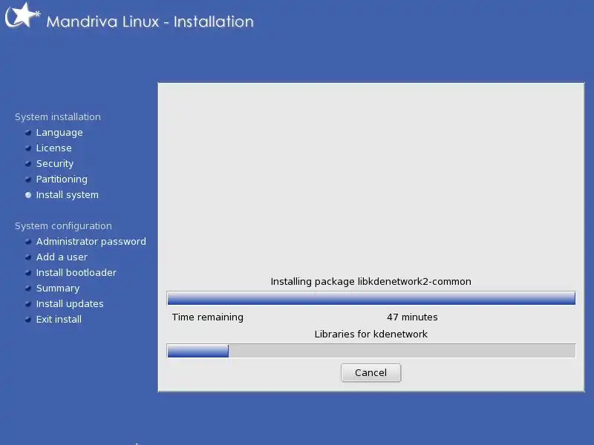This screenshot has height=445, width=594.
Task: Click the bullet beside Summary
Action: tap(28, 289)
